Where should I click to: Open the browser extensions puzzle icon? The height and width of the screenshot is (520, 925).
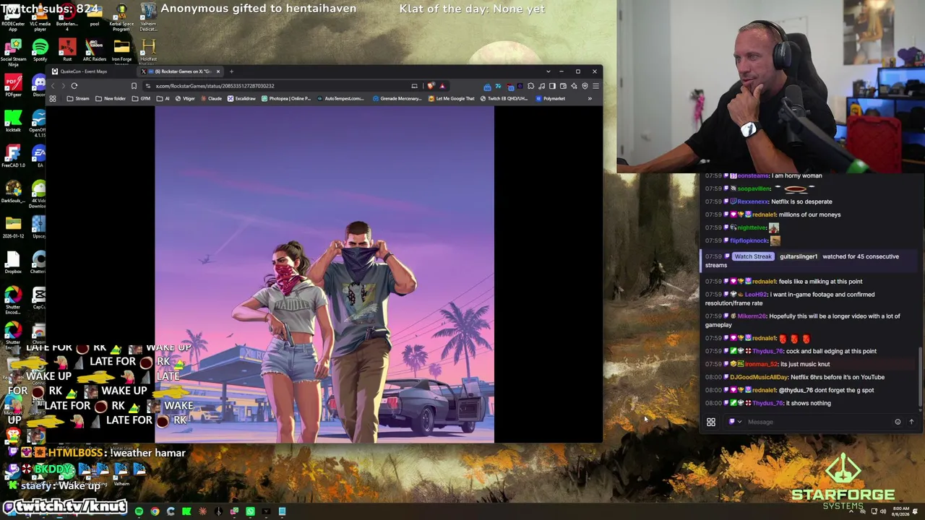530,86
